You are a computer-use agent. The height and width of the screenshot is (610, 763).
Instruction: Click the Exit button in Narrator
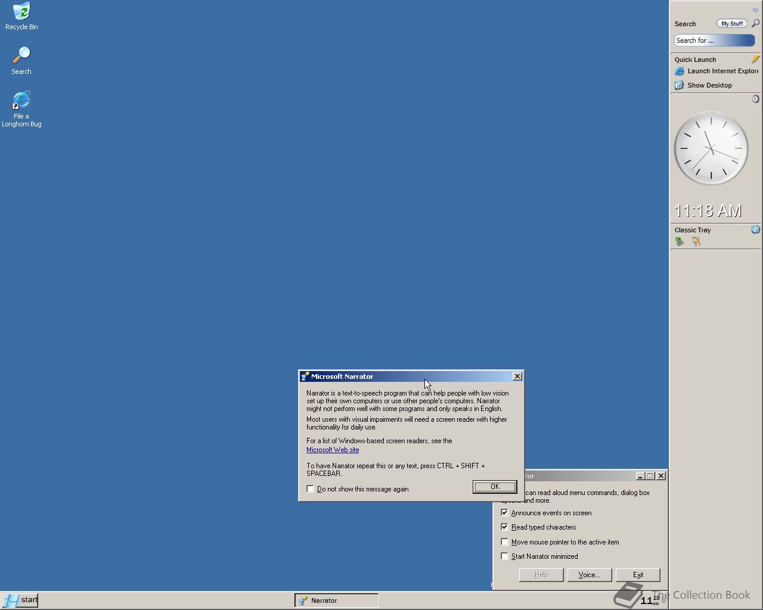pos(638,575)
